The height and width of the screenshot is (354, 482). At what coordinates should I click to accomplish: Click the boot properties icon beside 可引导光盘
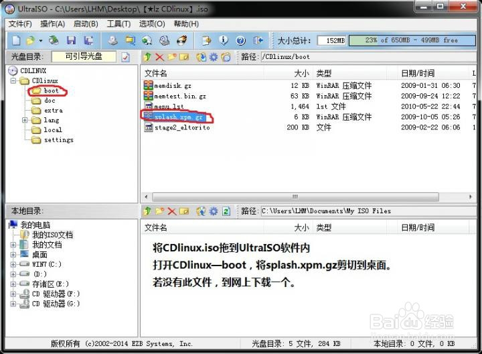[x=125, y=57]
